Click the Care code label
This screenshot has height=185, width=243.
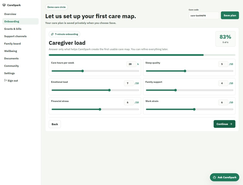coord(193,10)
